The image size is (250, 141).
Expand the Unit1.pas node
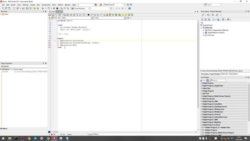coord(204,35)
